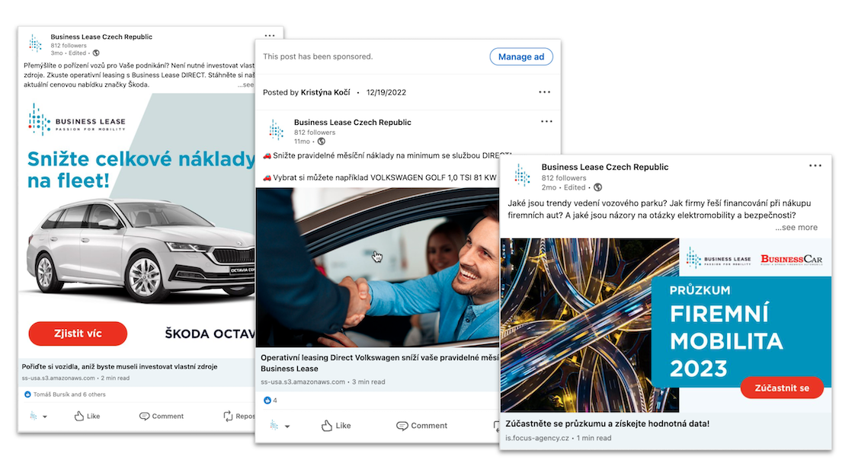
Task: Comment on the Volkswagen leasing post
Action: click(x=421, y=426)
